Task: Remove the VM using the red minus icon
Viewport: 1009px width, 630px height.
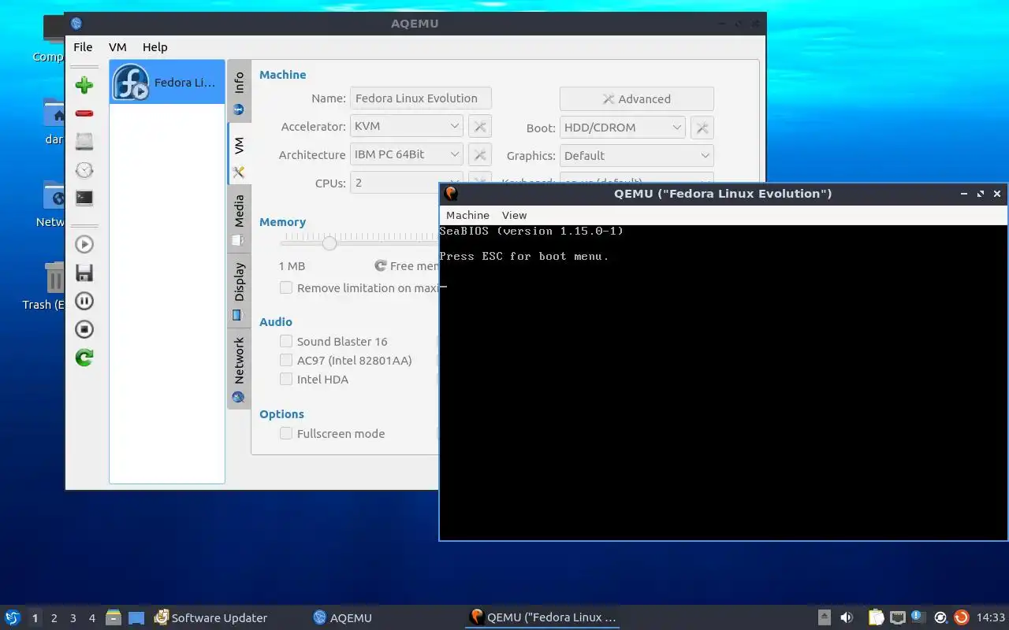Action: click(84, 113)
